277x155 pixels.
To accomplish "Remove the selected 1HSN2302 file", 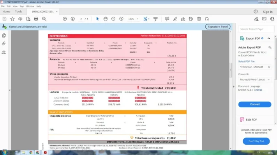I will pos(269,67).
